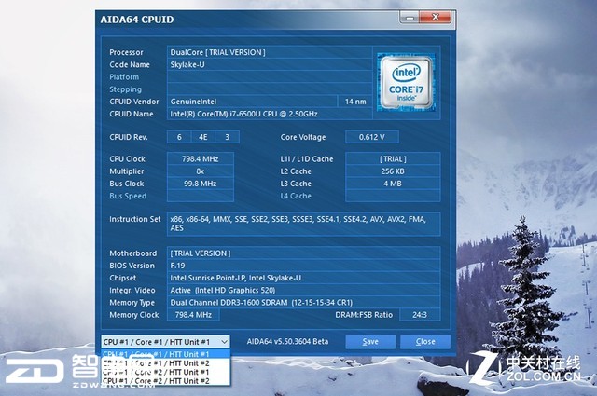Screen dimensions: 597x396
Task: Minimize the AIDA64 CPUID window
Action: (x=410, y=18)
